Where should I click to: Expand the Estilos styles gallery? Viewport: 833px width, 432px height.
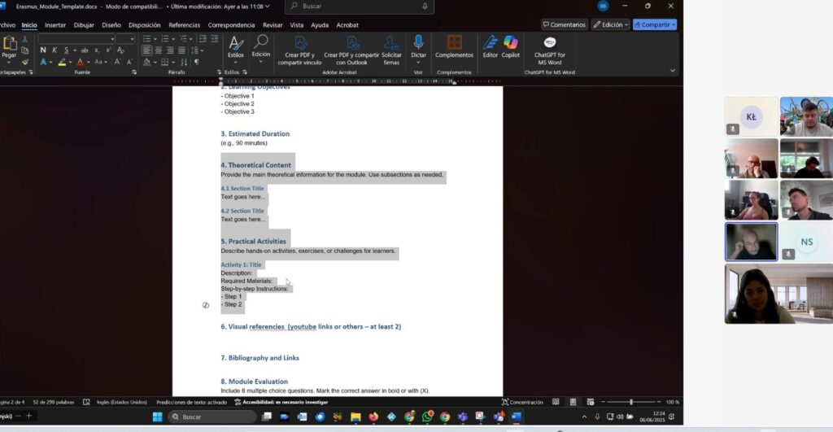pyautogui.click(x=236, y=47)
